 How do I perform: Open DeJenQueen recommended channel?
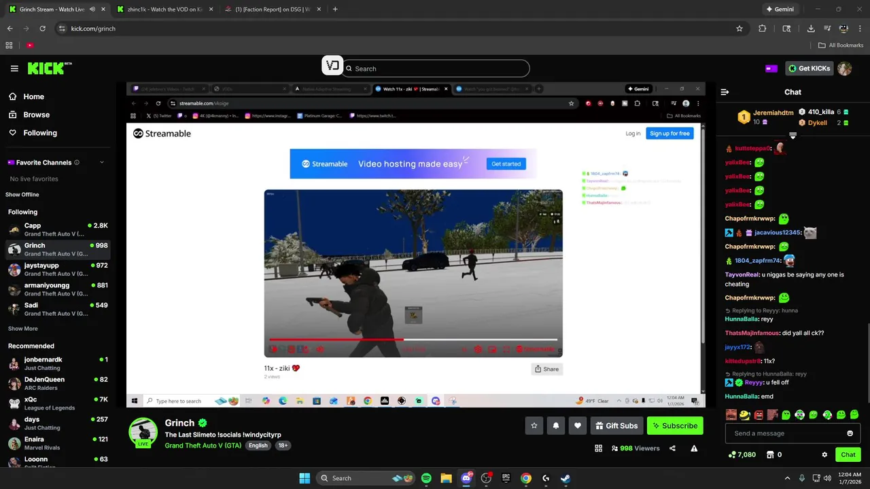tap(58, 383)
